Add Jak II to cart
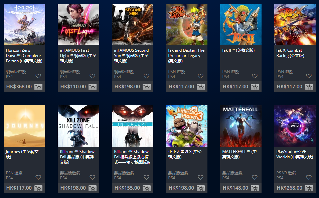319x198 pixels. pos(255,87)
